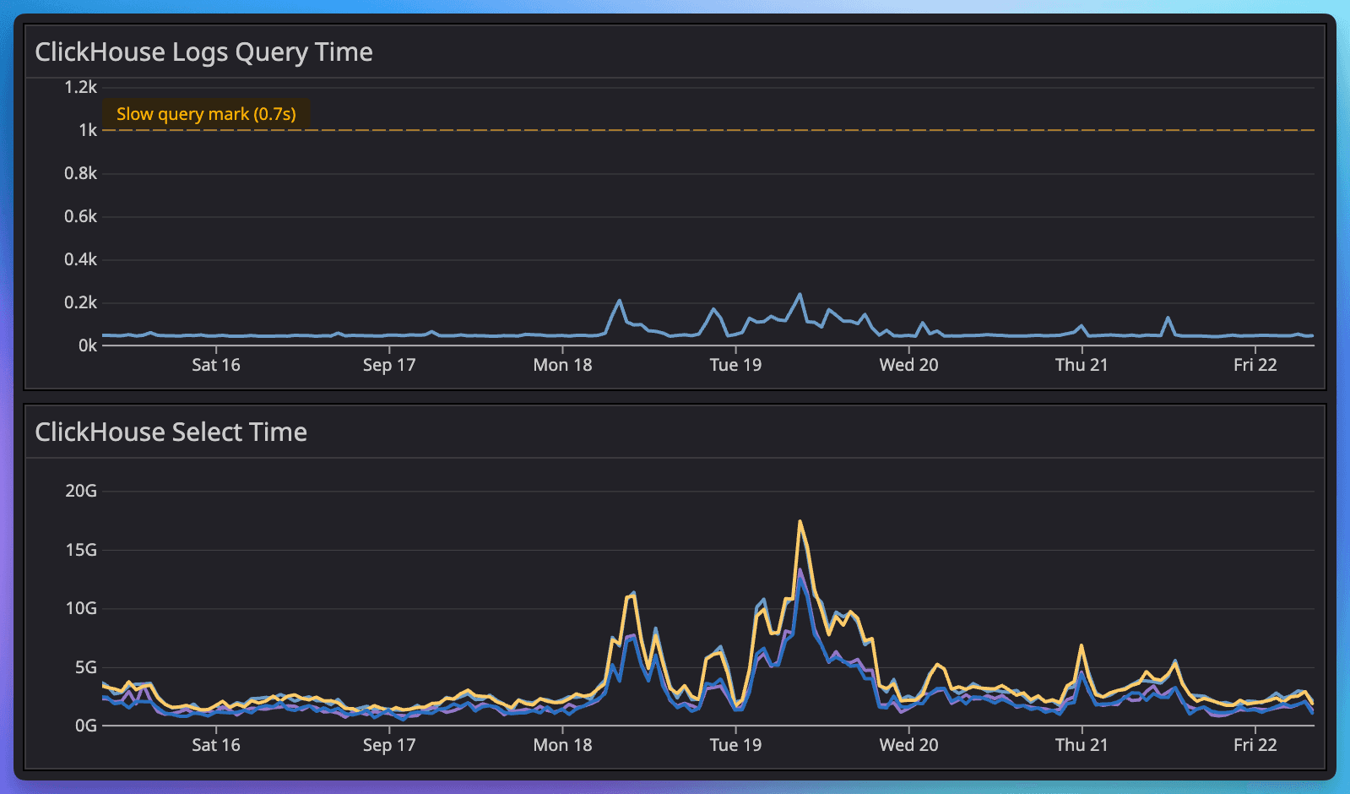Click the Fri 22 axis label in Select Time
Screen dimensions: 1350x794
[x=1255, y=745]
